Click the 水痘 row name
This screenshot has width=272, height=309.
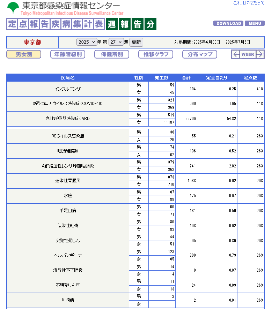pyautogui.click(x=68, y=196)
